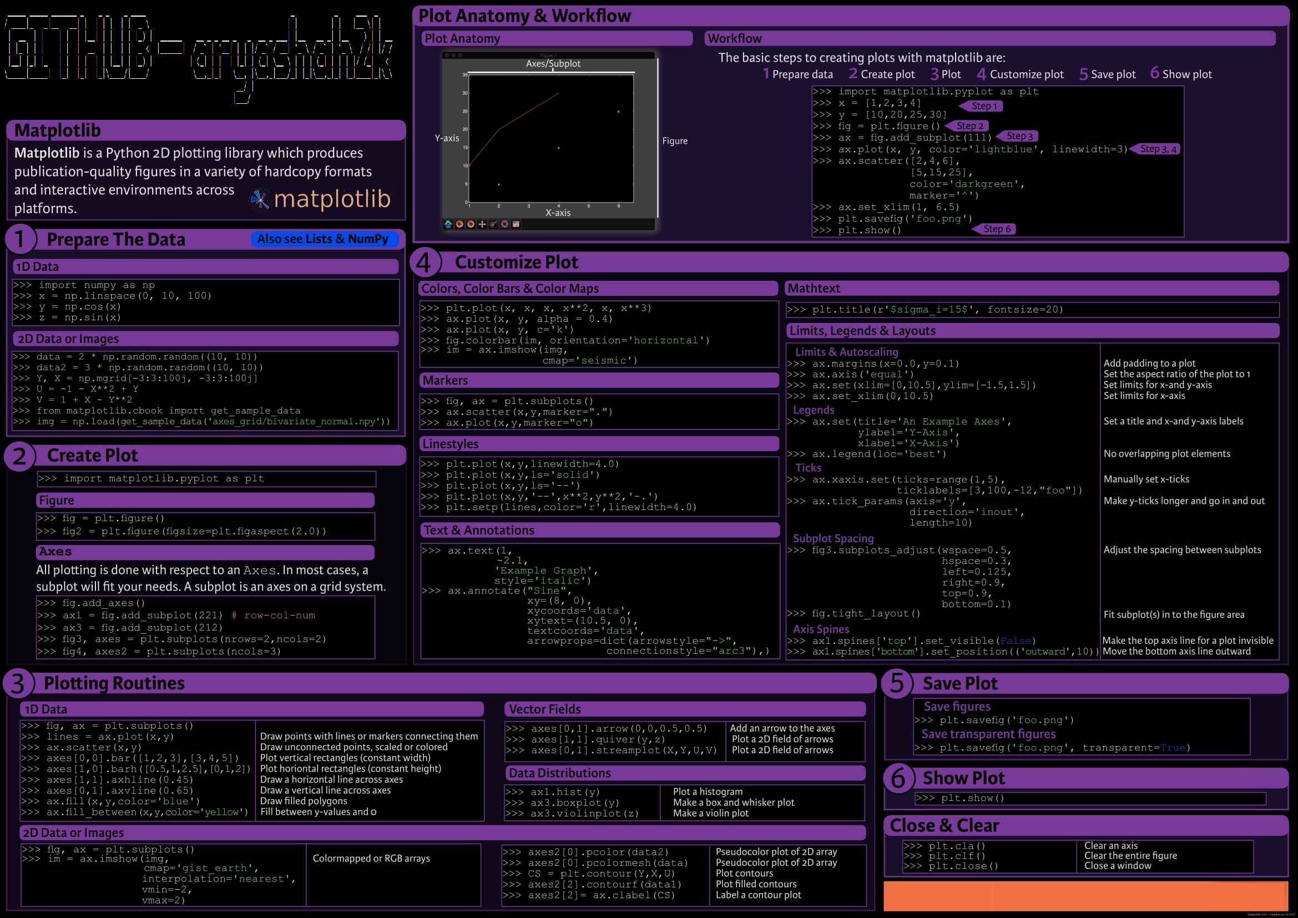Screen dimensions: 1298x918
Task: Select the Pan cross-arrows tool in figure toolbar
Action: [482, 224]
